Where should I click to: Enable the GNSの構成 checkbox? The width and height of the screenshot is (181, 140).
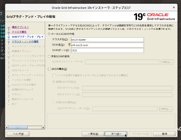point(49,69)
